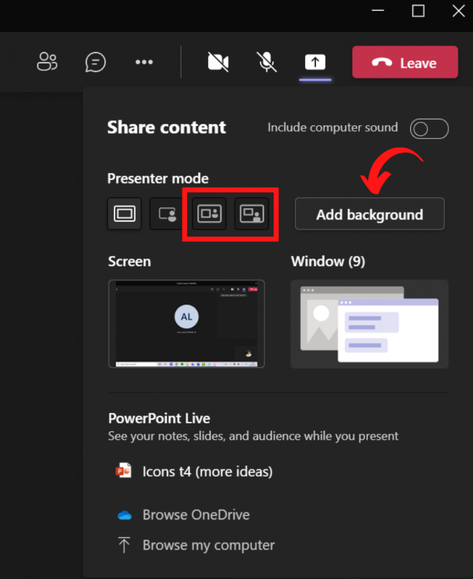Image resolution: width=473 pixels, height=579 pixels.
Task: Share the Screen thumbnail
Action: point(186,324)
